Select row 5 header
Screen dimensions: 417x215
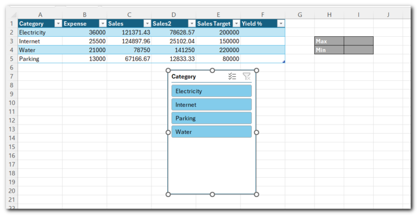click(12, 58)
